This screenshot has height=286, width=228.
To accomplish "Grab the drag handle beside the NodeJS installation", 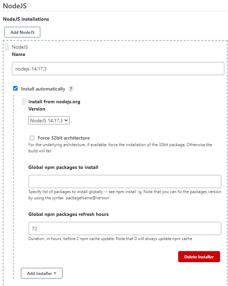I will (x=7, y=47).
